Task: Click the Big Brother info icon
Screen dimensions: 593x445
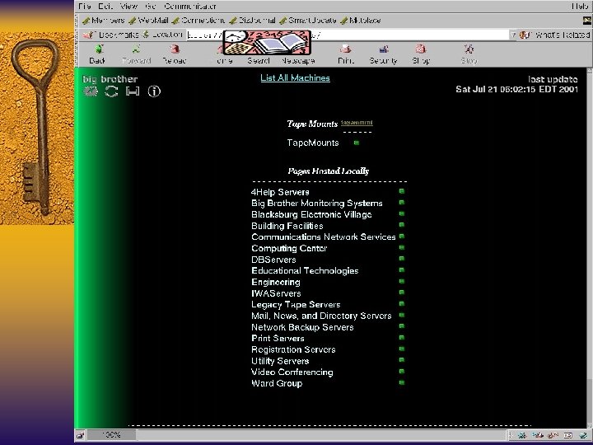Action: pyautogui.click(x=154, y=91)
